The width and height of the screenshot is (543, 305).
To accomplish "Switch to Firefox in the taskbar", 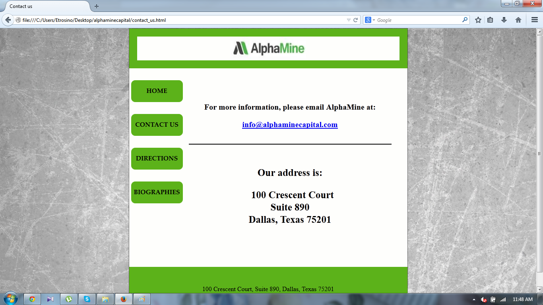I will coord(124,299).
